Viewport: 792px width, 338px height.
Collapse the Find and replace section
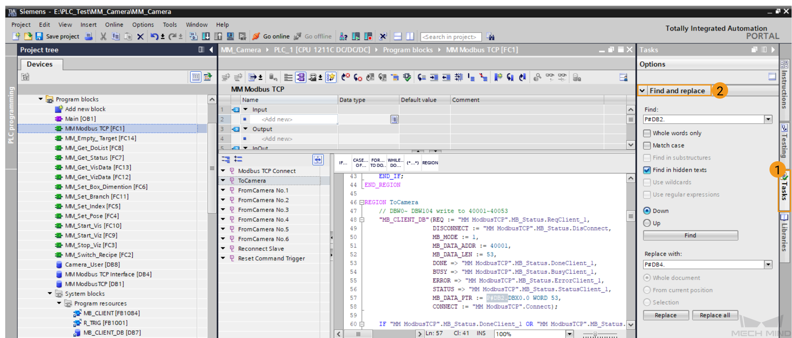[x=643, y=90]
